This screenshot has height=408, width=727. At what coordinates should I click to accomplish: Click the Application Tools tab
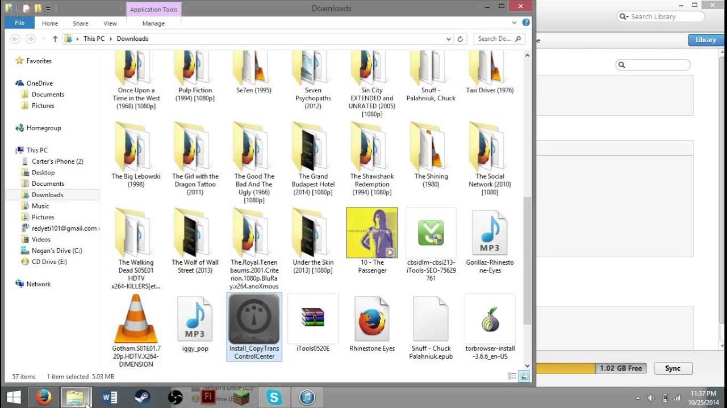[153, 9]
